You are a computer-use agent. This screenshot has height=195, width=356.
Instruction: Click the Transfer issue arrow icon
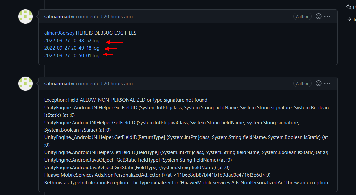pos(349,19)
